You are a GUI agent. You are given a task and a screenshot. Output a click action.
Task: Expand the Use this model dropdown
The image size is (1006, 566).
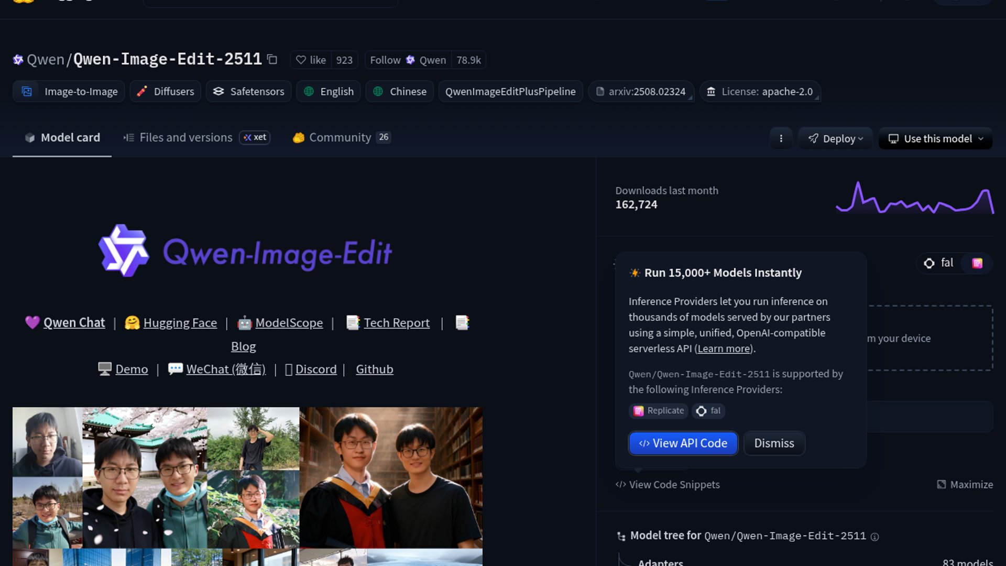point(936,138)
